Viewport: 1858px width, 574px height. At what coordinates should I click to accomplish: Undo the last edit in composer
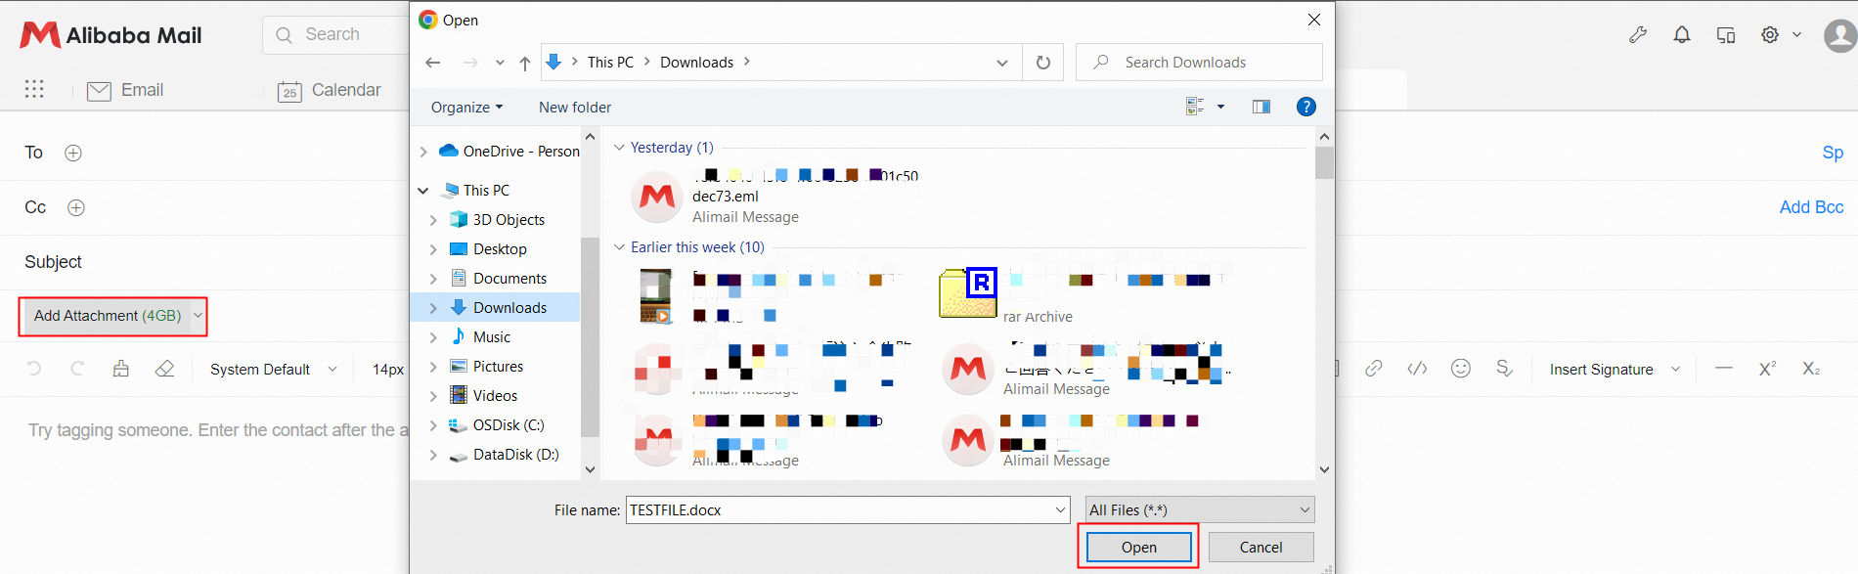[34, 369]
